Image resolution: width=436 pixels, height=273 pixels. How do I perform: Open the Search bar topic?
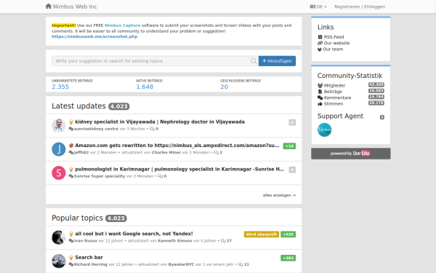89,258
